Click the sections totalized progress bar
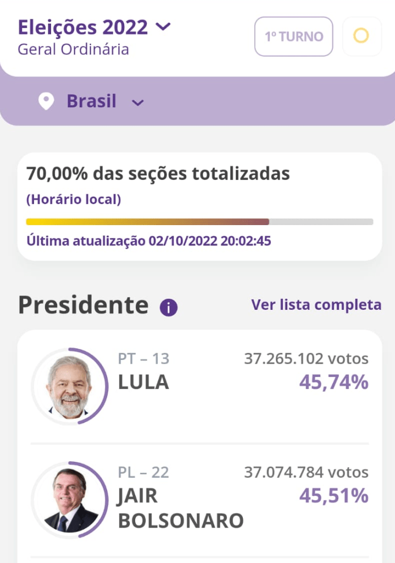 (x=199, y=221)
